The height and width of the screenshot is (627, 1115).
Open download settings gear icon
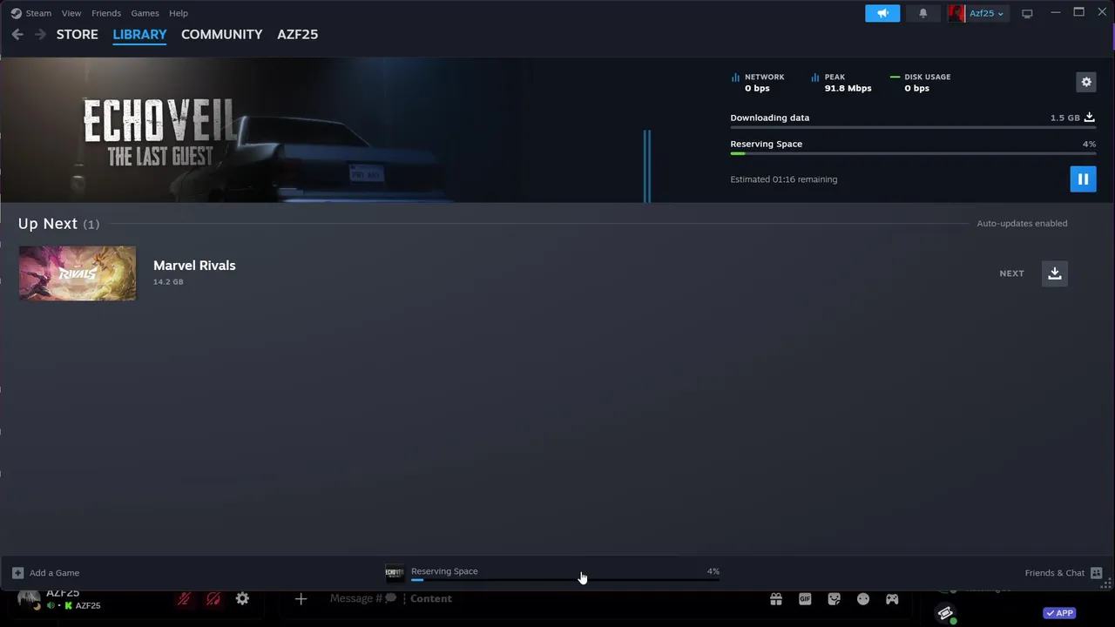click(1086, 82)
